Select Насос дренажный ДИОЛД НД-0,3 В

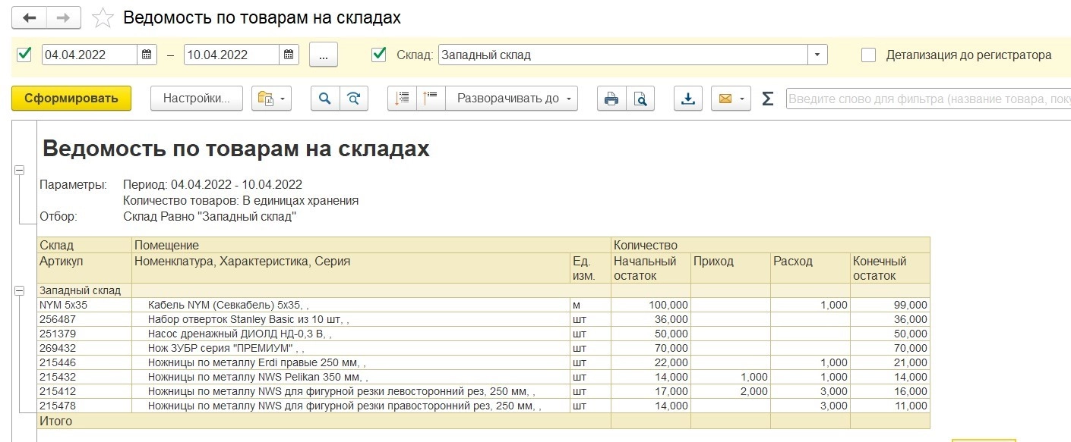click(483, 334)
